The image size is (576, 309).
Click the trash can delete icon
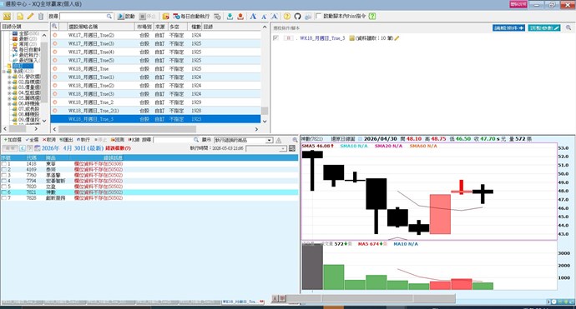click(x=40, y=17)
